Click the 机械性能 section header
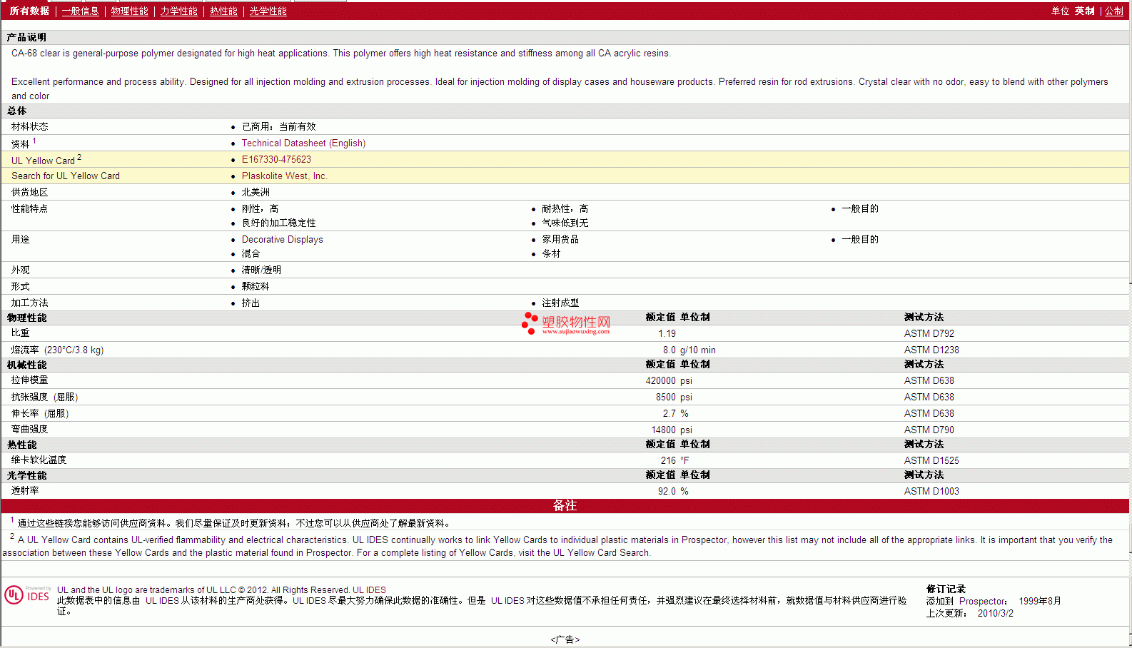This screenshot has width=1132, height=648. pos(27,365)
